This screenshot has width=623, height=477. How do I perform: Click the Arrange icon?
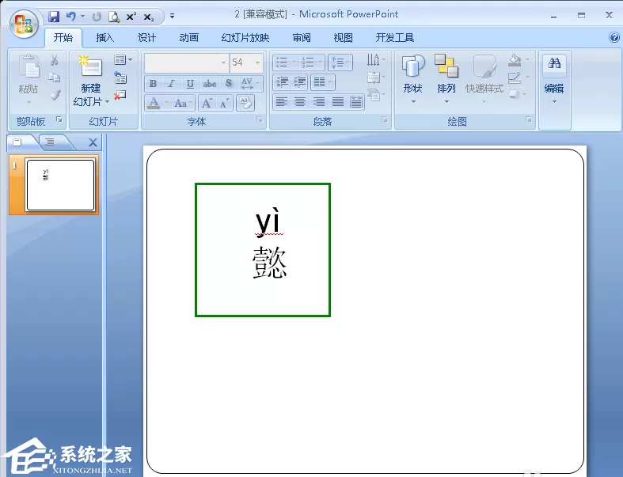[x=446, y=79]
